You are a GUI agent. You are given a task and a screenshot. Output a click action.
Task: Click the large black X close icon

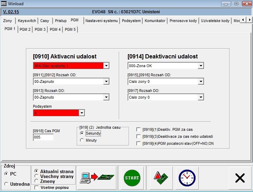[240, 178]
